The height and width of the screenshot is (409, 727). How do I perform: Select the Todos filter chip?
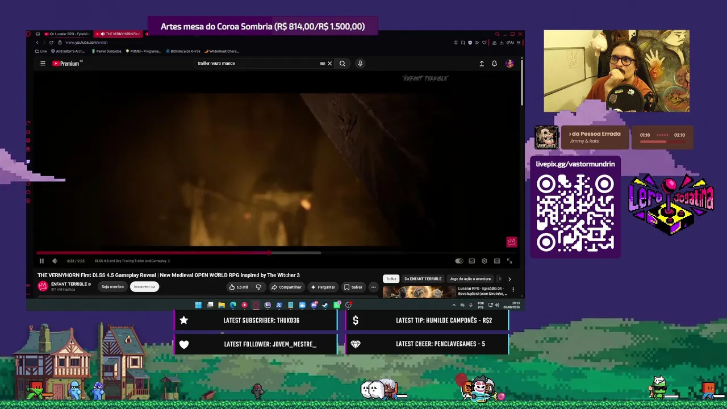point(391,279)
